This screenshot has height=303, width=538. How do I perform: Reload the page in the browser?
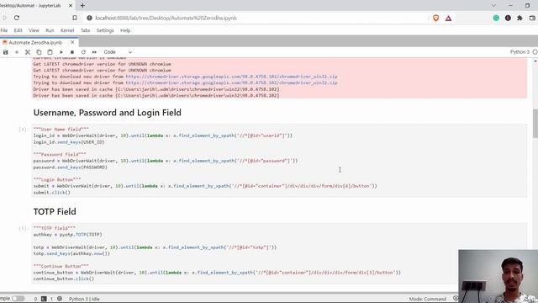[17, 18]
